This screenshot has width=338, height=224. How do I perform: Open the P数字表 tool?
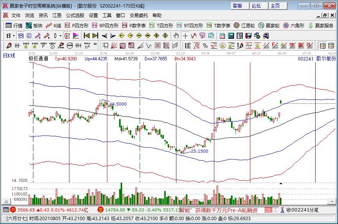click(134, 26)
